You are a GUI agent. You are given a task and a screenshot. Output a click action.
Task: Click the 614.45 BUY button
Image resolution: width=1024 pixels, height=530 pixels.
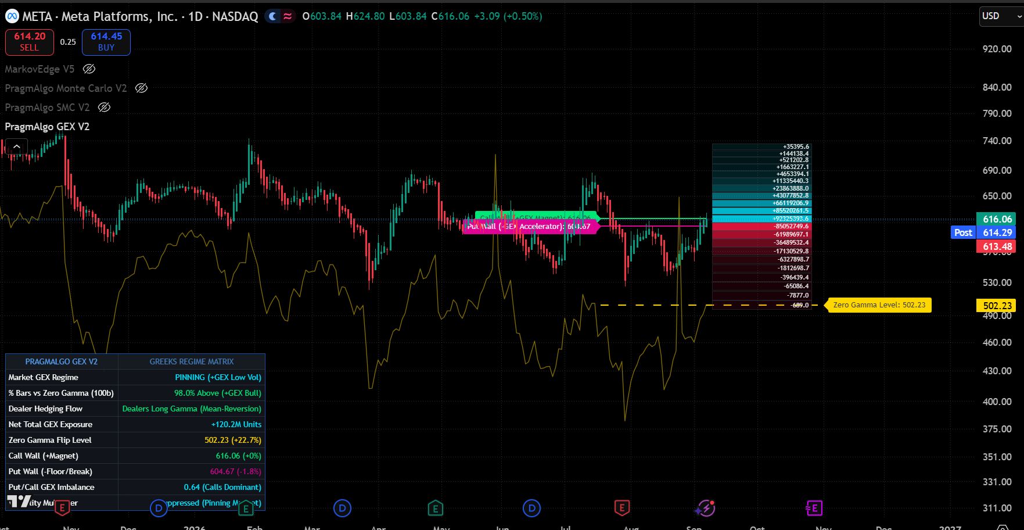coord(106,42)
